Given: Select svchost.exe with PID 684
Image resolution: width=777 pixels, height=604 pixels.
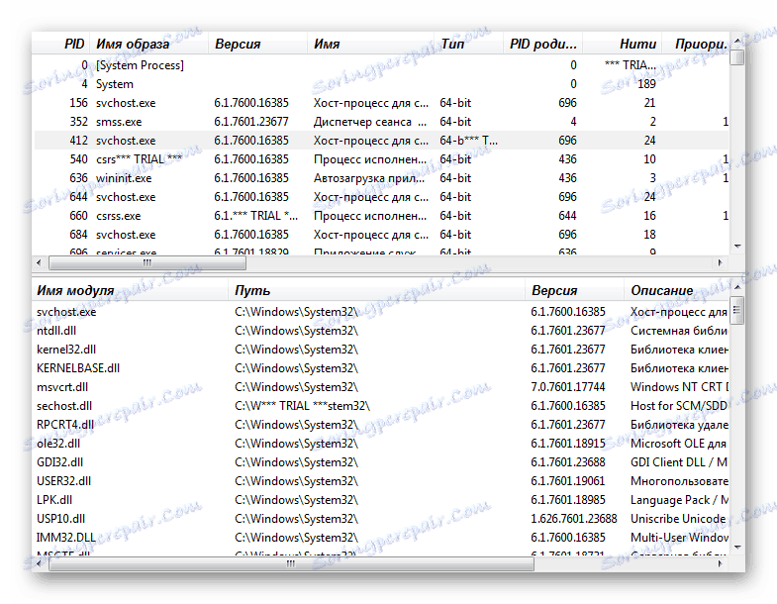Looking at the screenshot, I should coord(380,235).
